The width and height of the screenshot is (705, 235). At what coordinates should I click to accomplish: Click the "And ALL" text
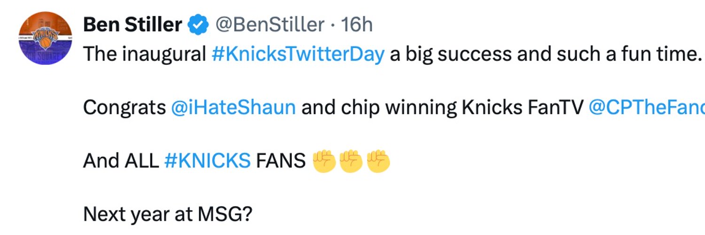pos(121,161)
